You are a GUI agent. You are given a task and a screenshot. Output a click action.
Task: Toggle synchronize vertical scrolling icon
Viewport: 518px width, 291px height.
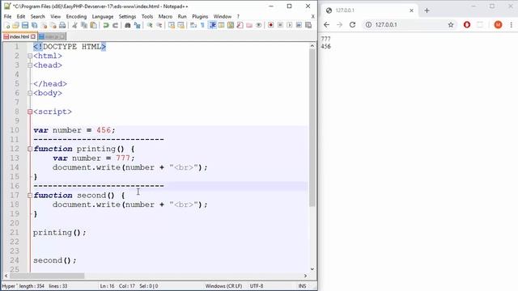pyautogui.click(x=171, y=25)
